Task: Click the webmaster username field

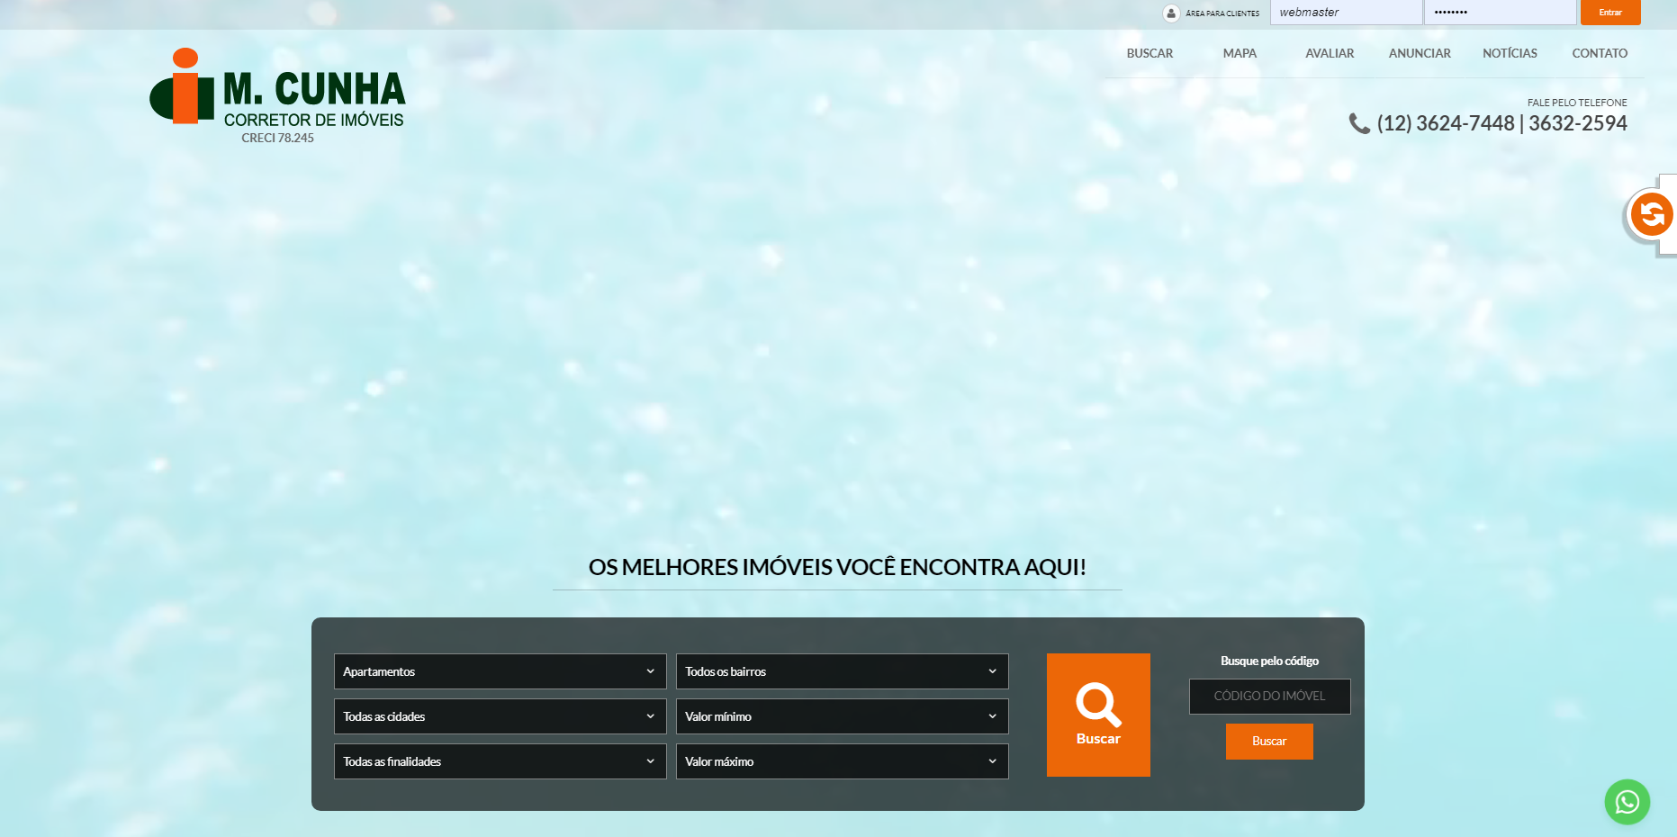Action: [1346, 13]
